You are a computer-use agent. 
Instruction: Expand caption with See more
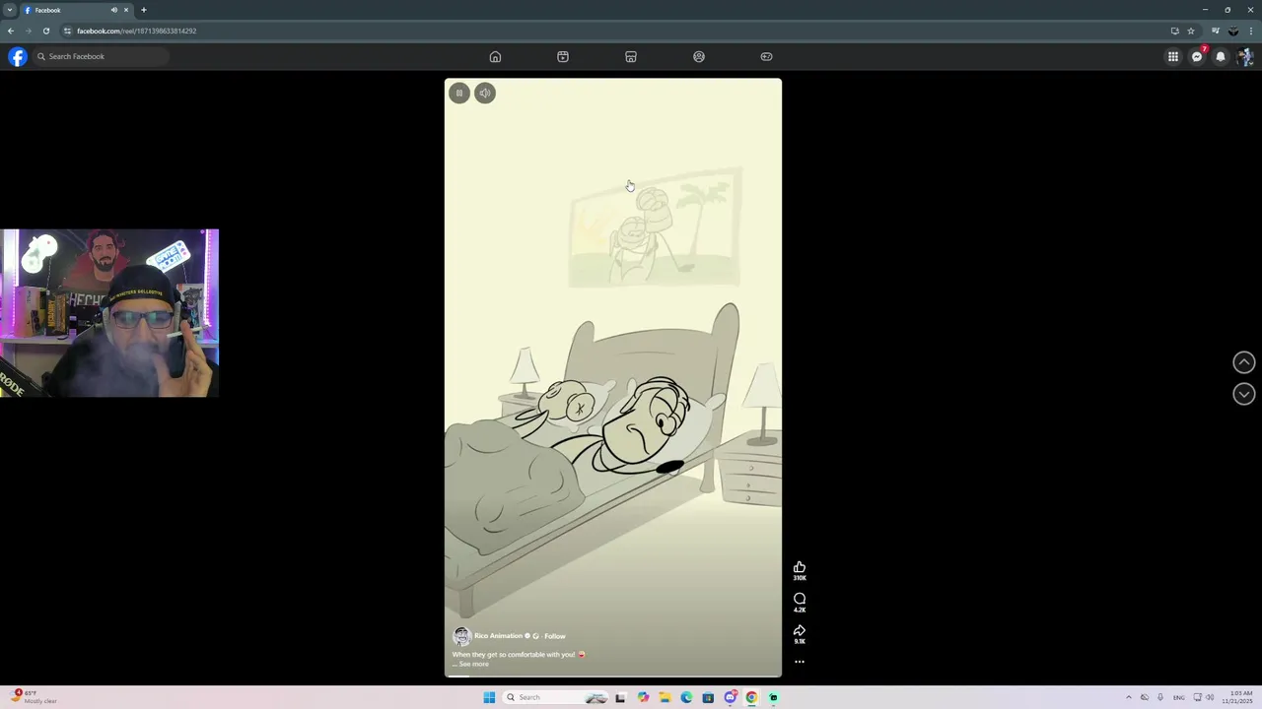pos(473,664)
